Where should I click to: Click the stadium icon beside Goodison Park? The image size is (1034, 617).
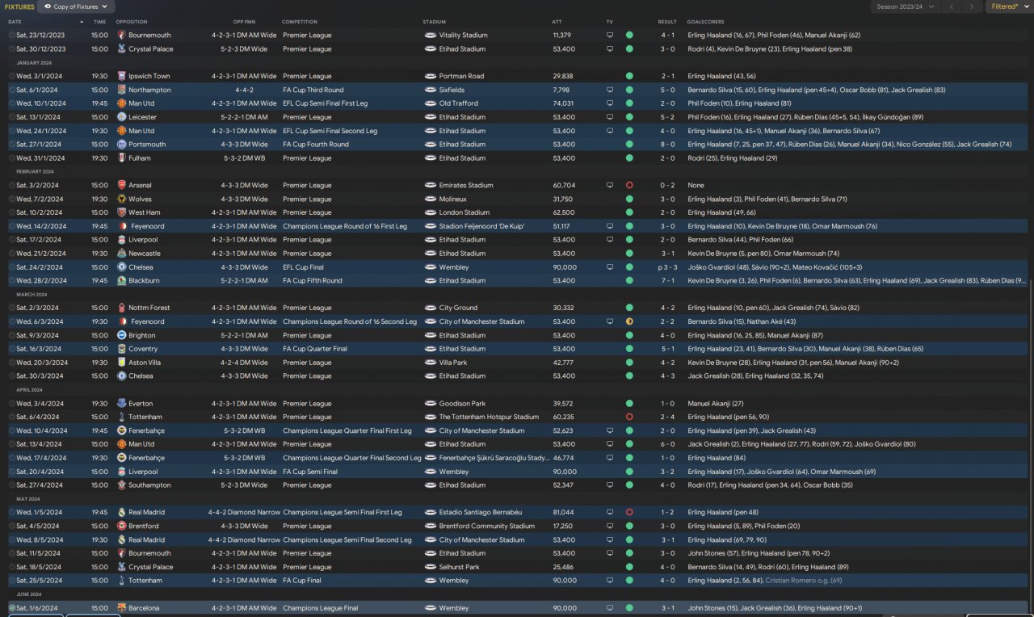coord(430,403)
